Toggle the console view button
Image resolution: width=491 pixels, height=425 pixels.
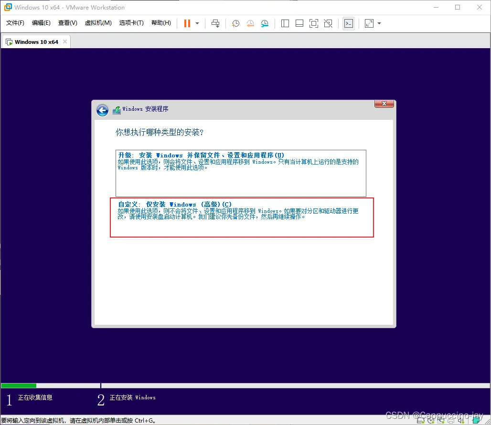click(349, 23)
